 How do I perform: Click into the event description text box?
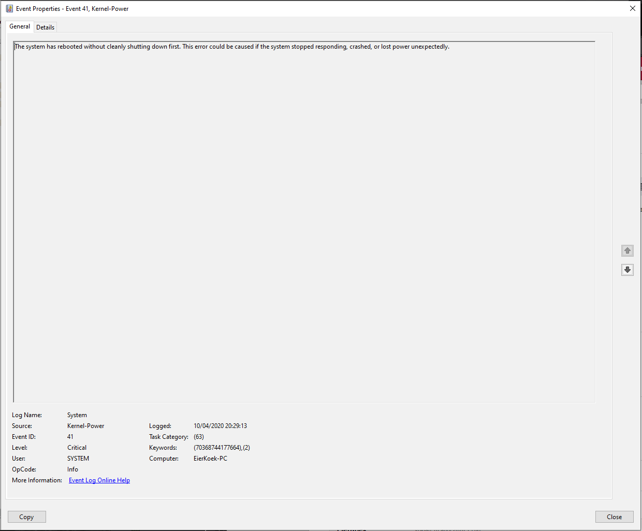pos(304,222)
